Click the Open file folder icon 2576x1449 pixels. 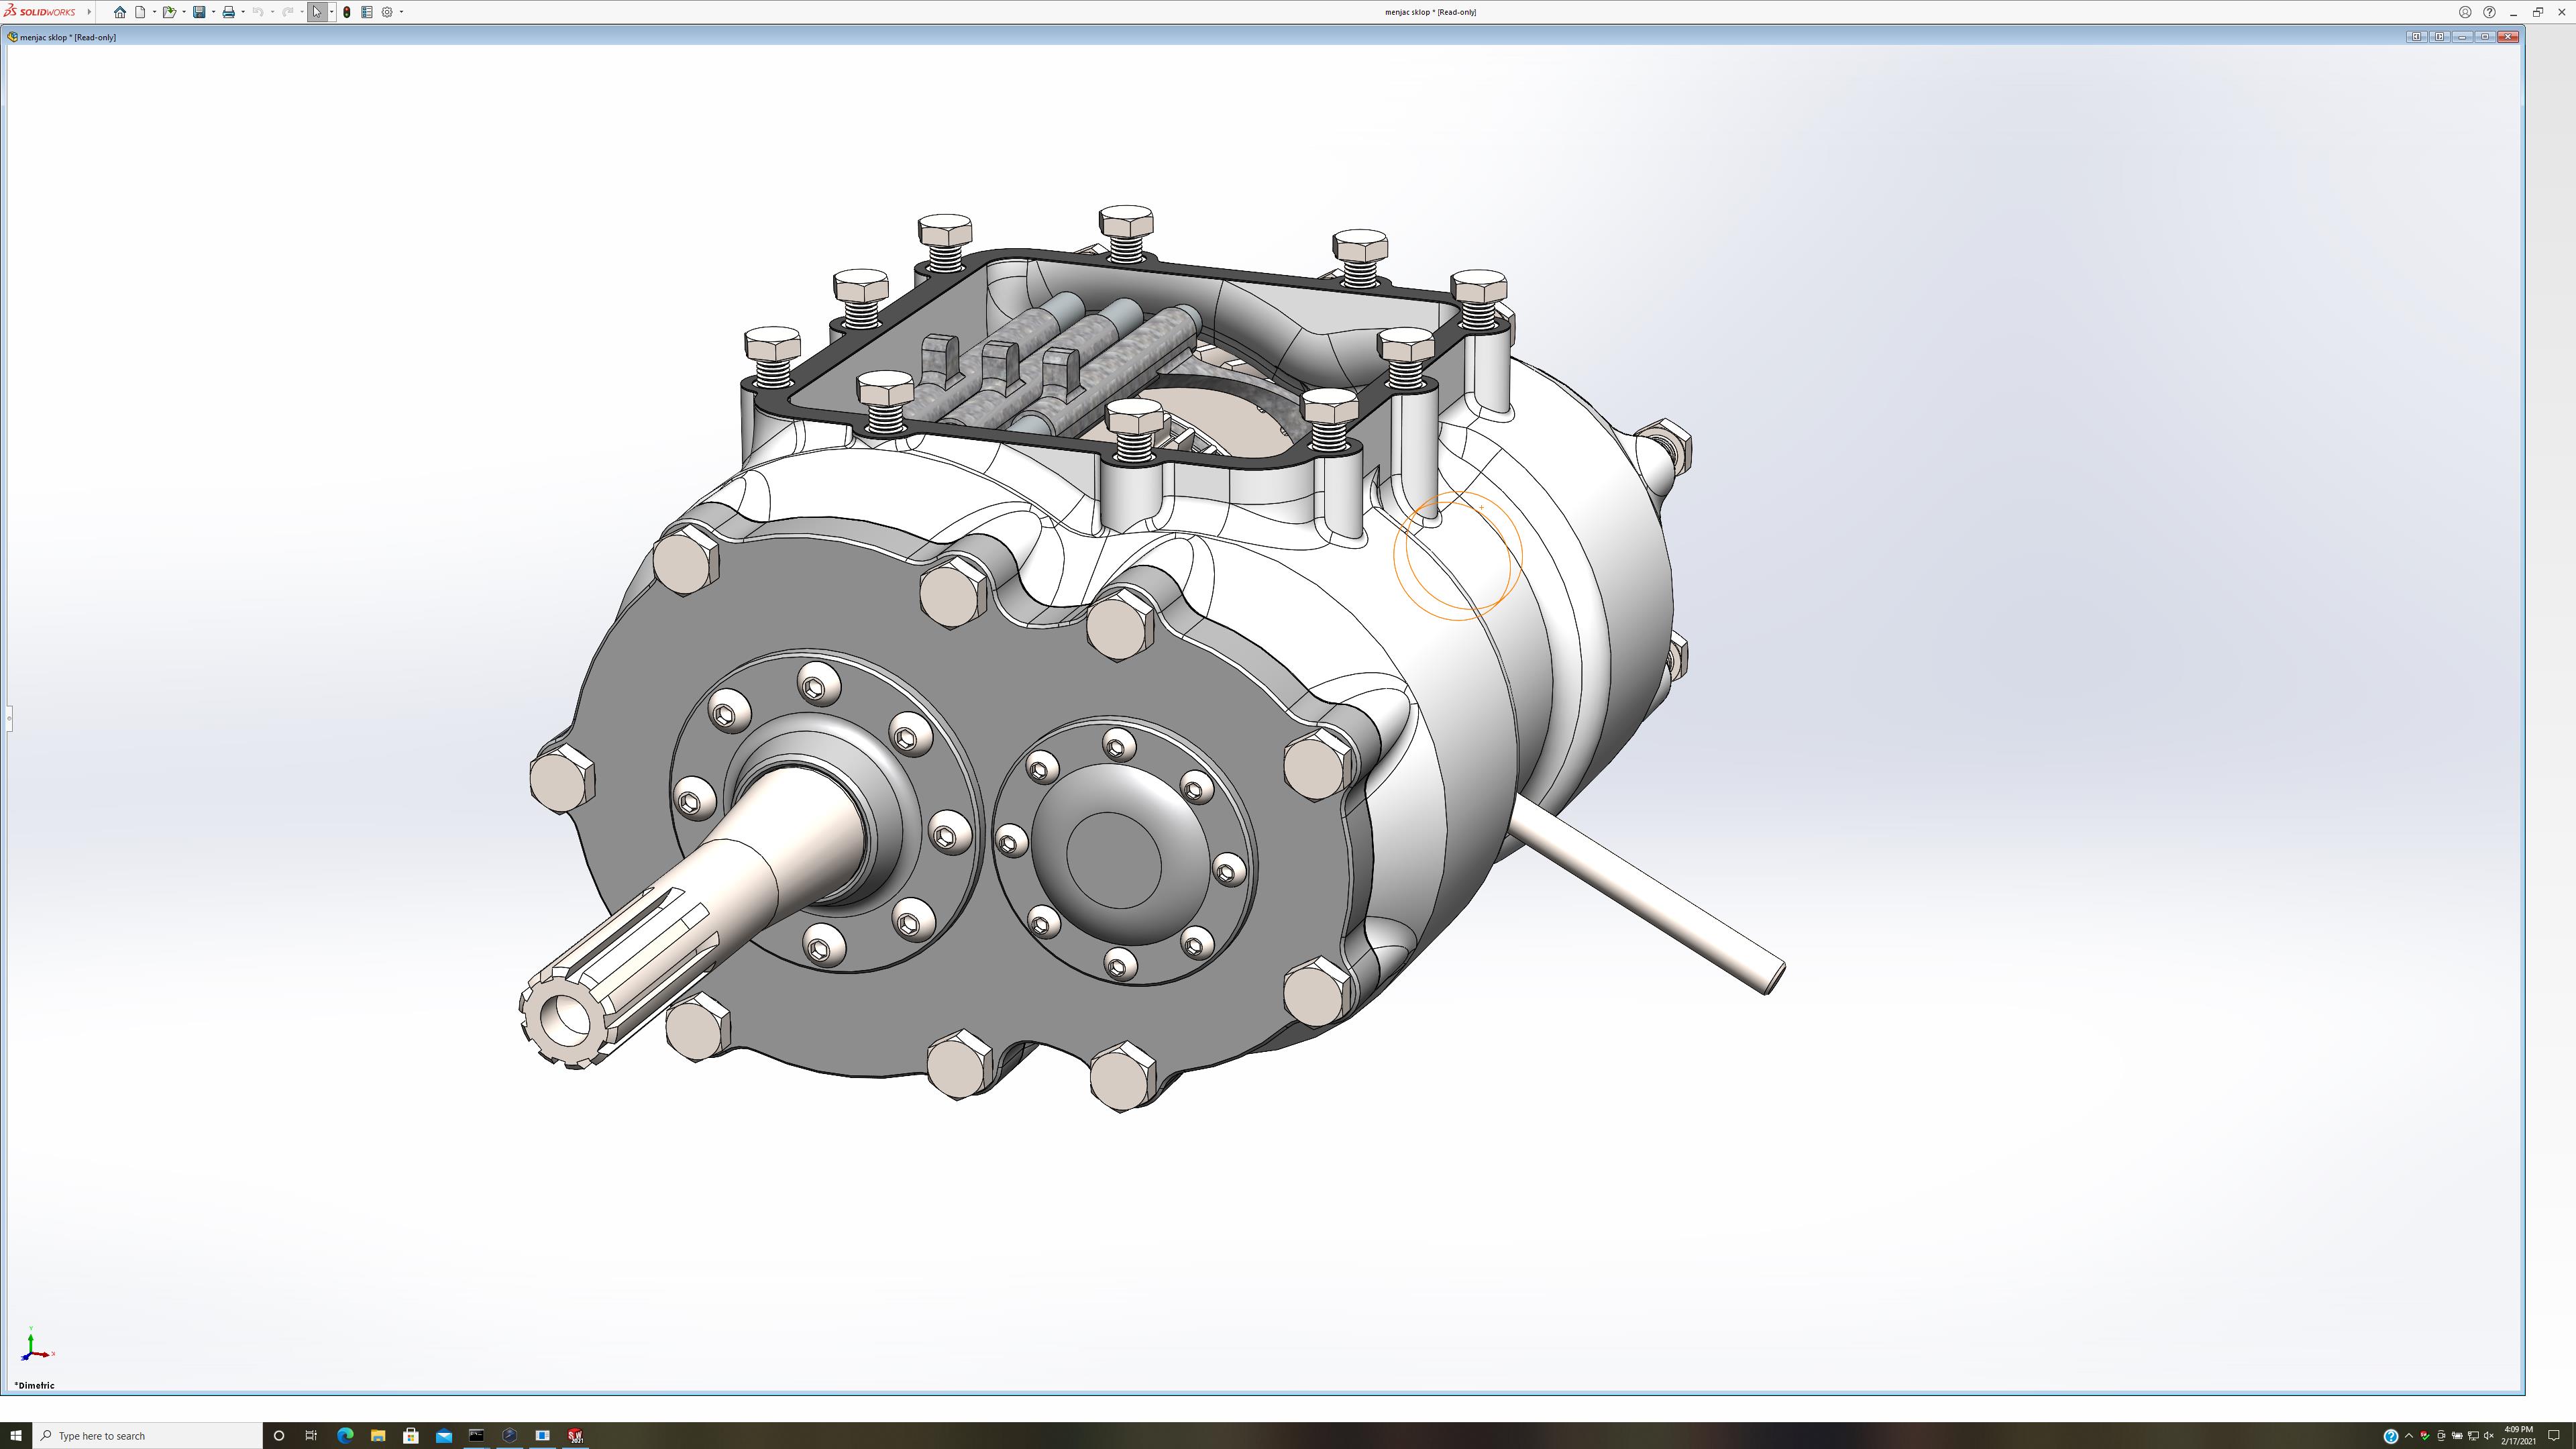169,12
